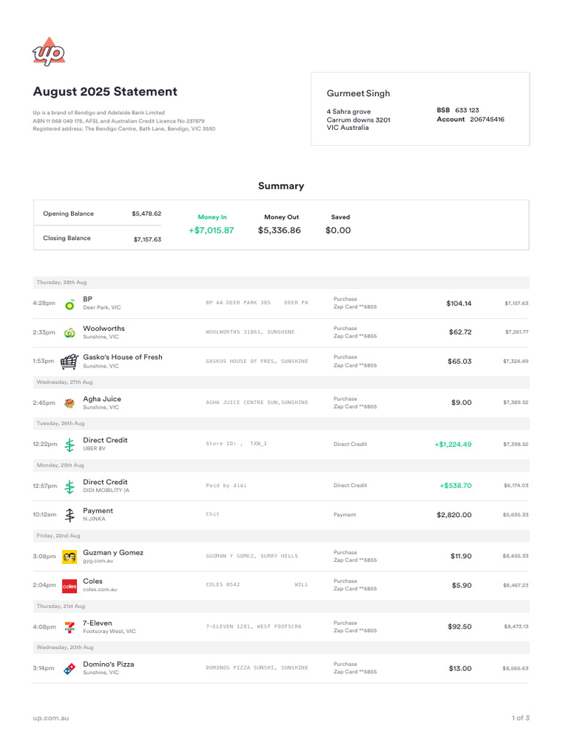Click the 'GUZMAN Y GOMEZ, SURRY HILLS' description
563x751 pixels.
252,556
